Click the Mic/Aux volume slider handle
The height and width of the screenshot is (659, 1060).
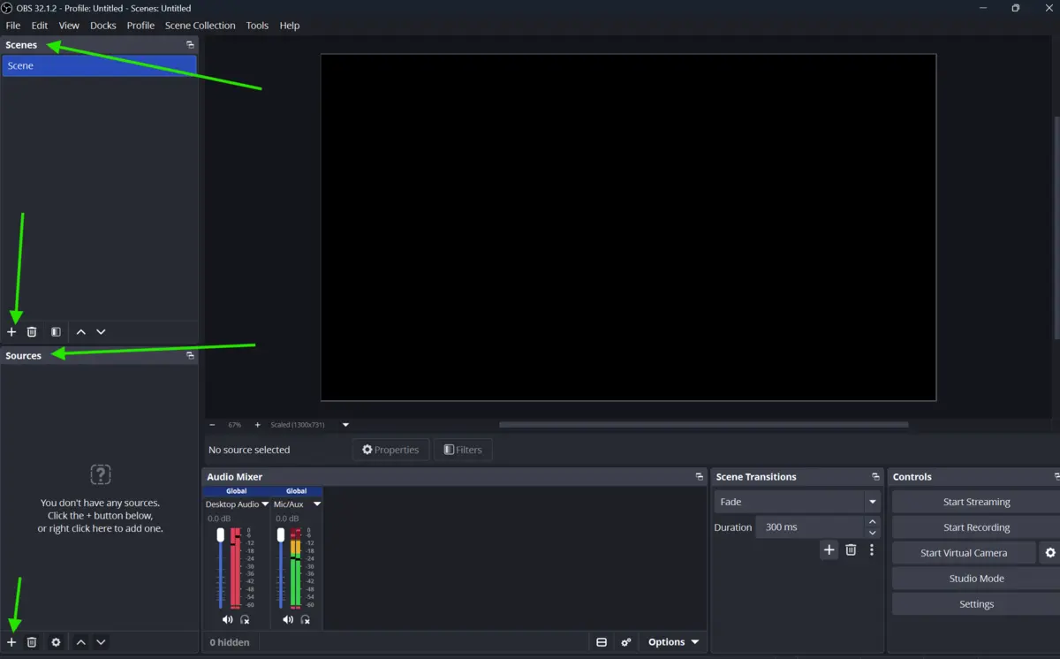click(x=281, y=534)
